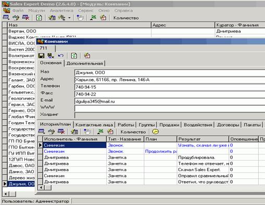Click the green refresh icon in main toolbar
The image size is (265, 205).
pyautogui.click(x=39, y=18)
